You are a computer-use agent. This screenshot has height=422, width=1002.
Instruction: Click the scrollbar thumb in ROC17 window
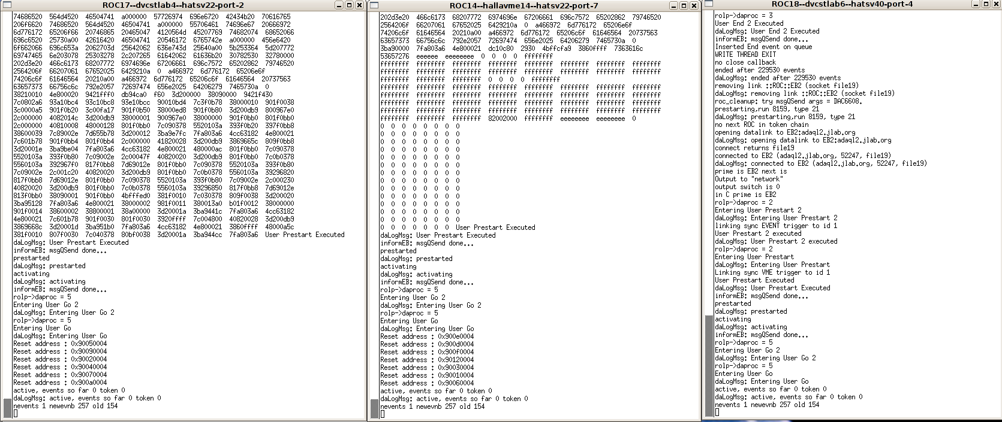7,409
